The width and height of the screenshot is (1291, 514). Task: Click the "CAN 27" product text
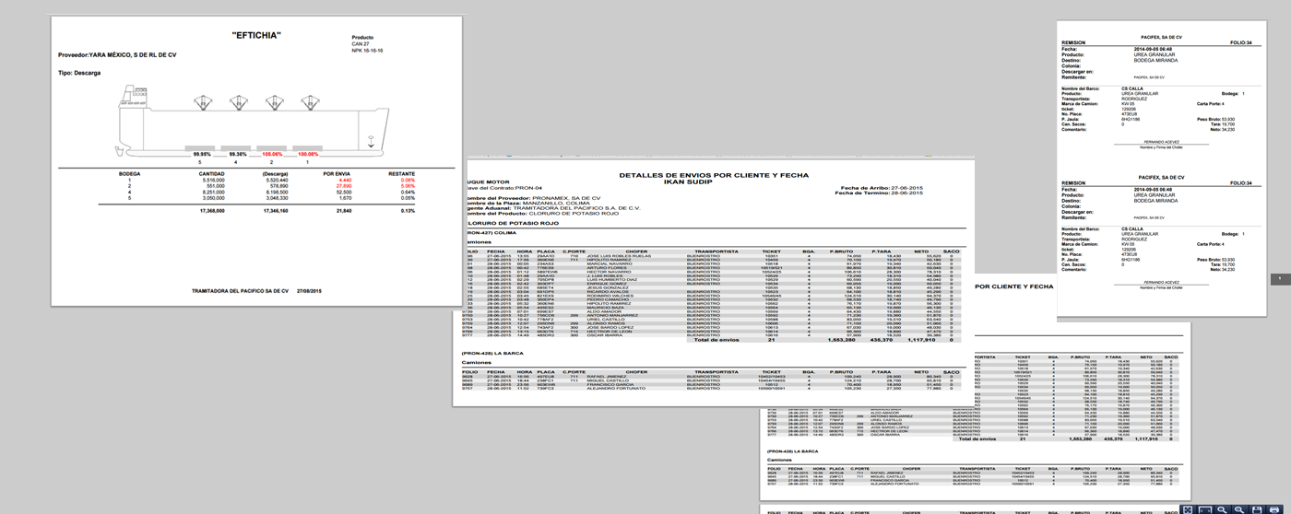pos(361,44)
